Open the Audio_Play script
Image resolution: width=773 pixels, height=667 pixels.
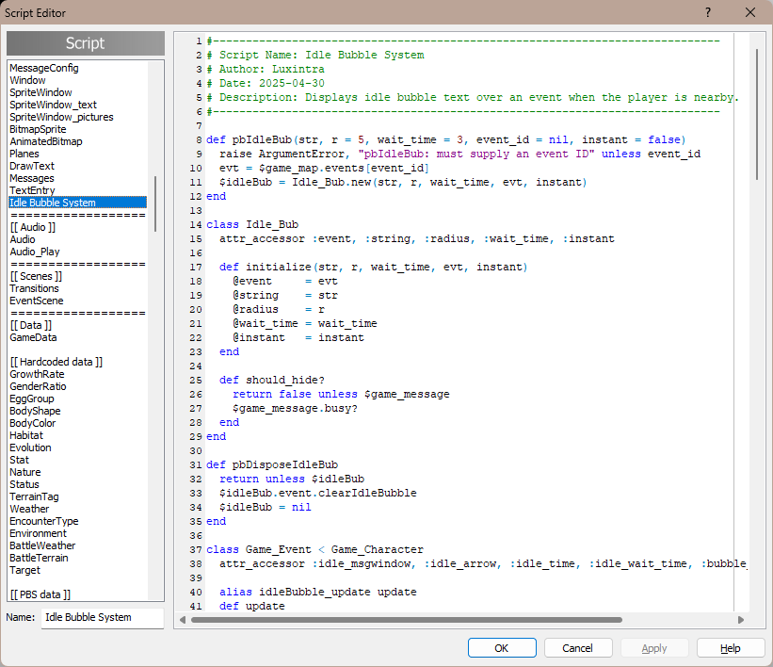36,252
